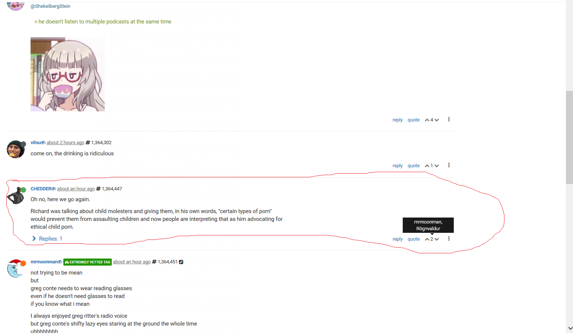Click post number 1,364,447
The image size is (573, 336).
(x=112, y=189)
